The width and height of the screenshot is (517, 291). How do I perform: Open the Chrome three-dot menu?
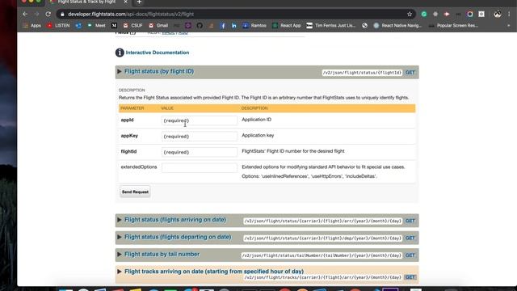tap(509, 15)
